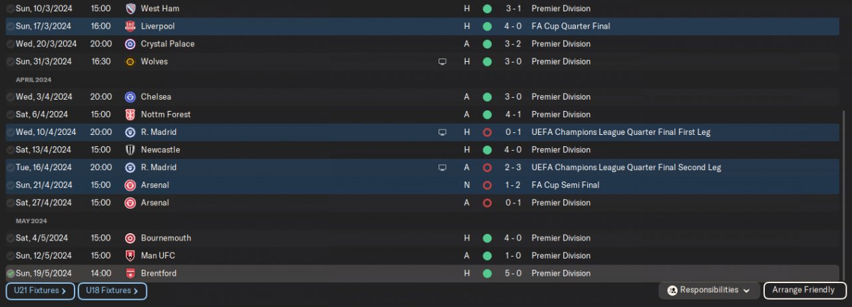
Task: Expand U21 Fixtures via its chevron
Action: click(x=64, y=290)
